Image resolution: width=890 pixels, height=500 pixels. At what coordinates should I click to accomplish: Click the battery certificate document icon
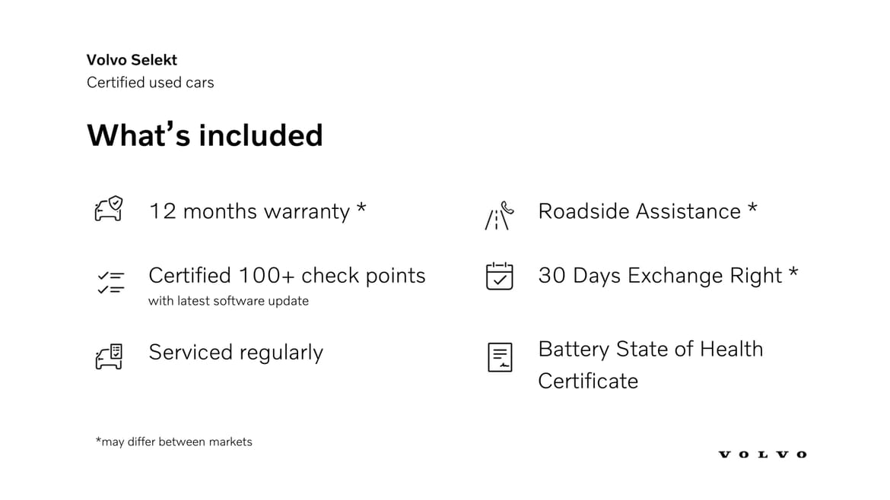[500, 357]
